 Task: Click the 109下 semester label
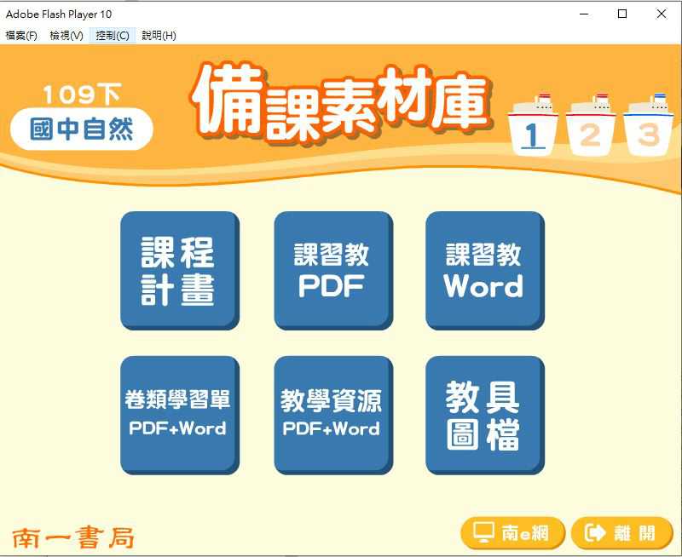81,95
